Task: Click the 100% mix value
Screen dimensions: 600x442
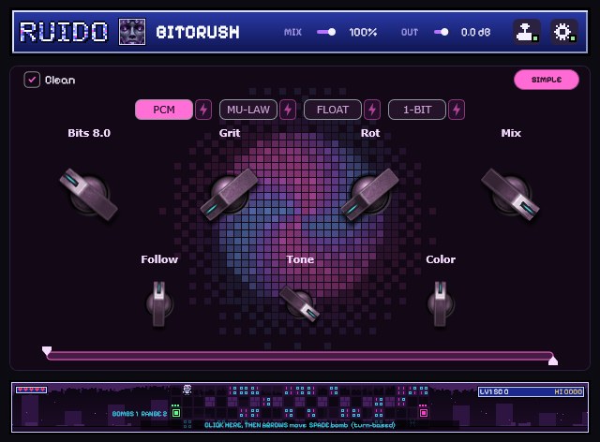Action: click(363, 32)
